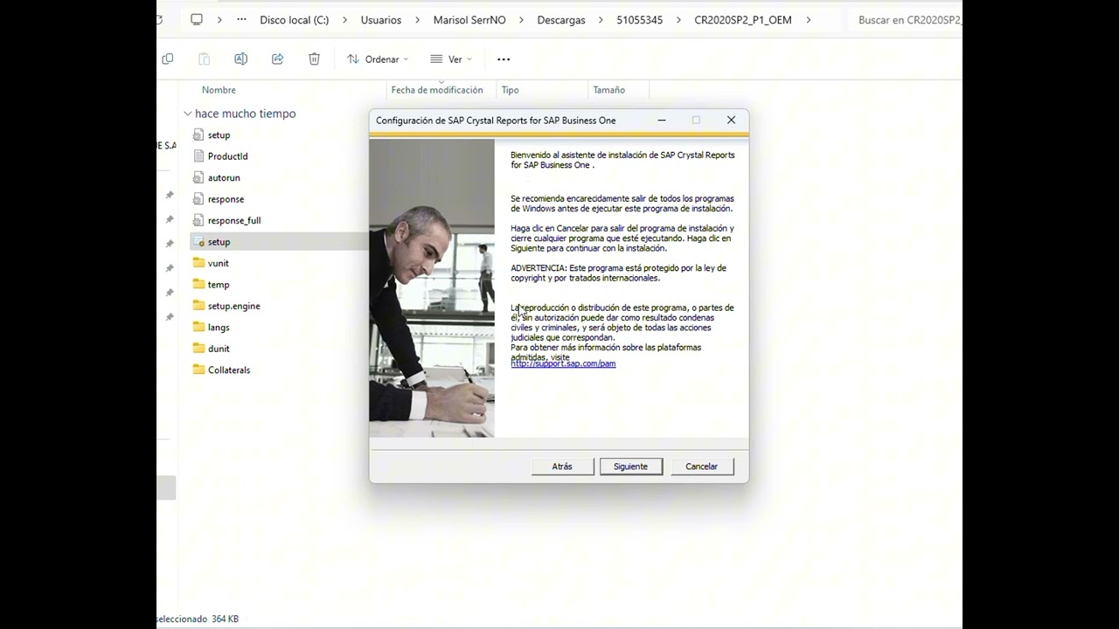Click the monitor icon in address bar
This screenshot has width=1119, height=629.
click(x=197, y=19)
